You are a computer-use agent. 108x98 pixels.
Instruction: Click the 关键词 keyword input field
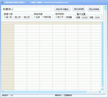(32, 9)
